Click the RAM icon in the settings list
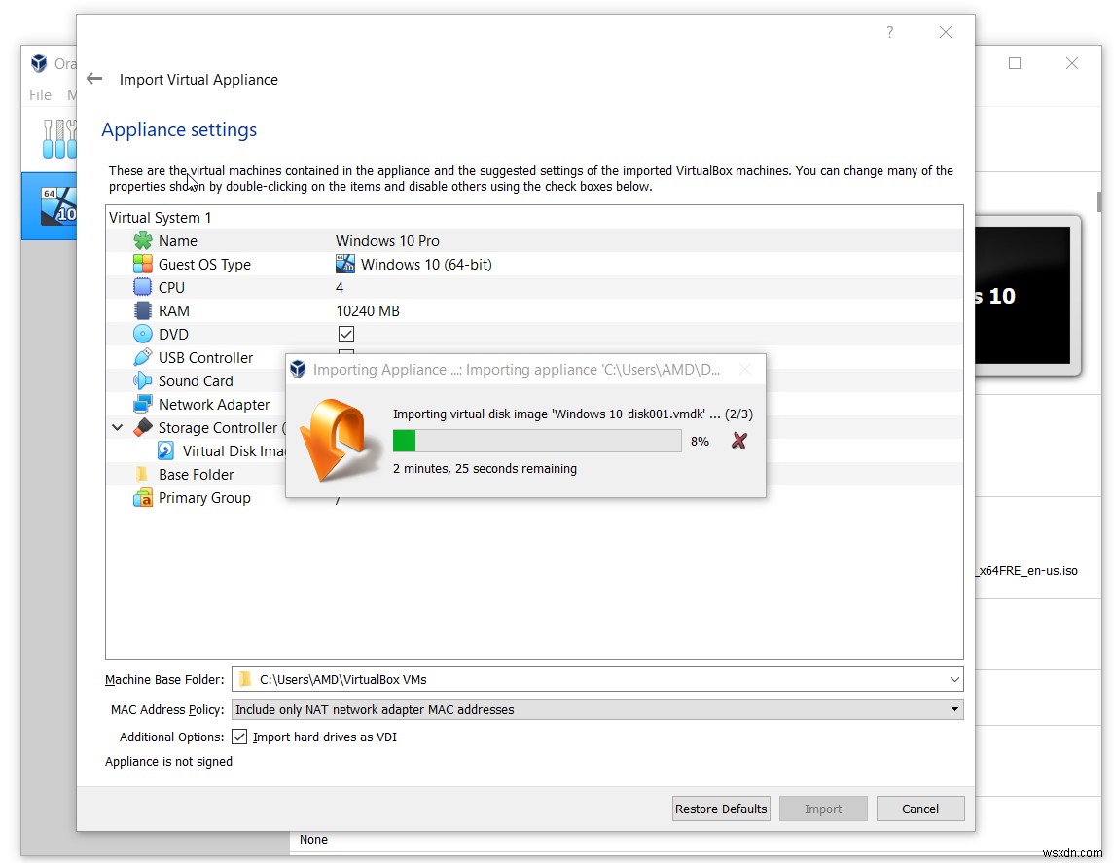The image size is (1114, 863). click(x=142, y=310)
